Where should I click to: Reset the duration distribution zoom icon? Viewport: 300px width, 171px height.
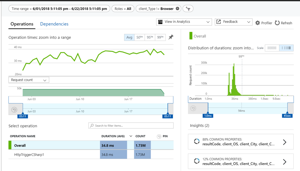pos(193,108)
